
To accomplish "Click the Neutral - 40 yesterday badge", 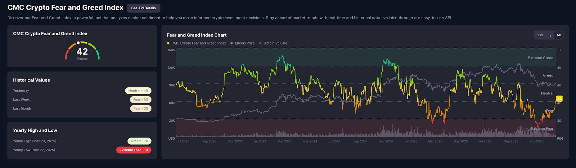I will [x=138, y=91].
